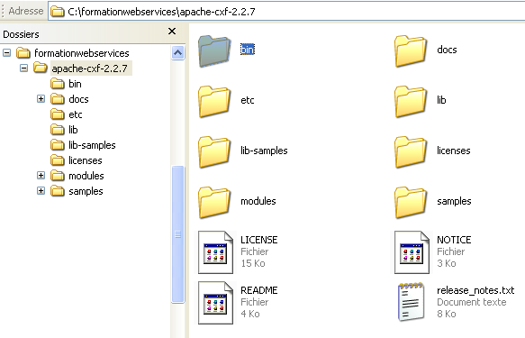Select the samples folder icon in file pane
The image size is (525, 338).
[x=411, y=202]
